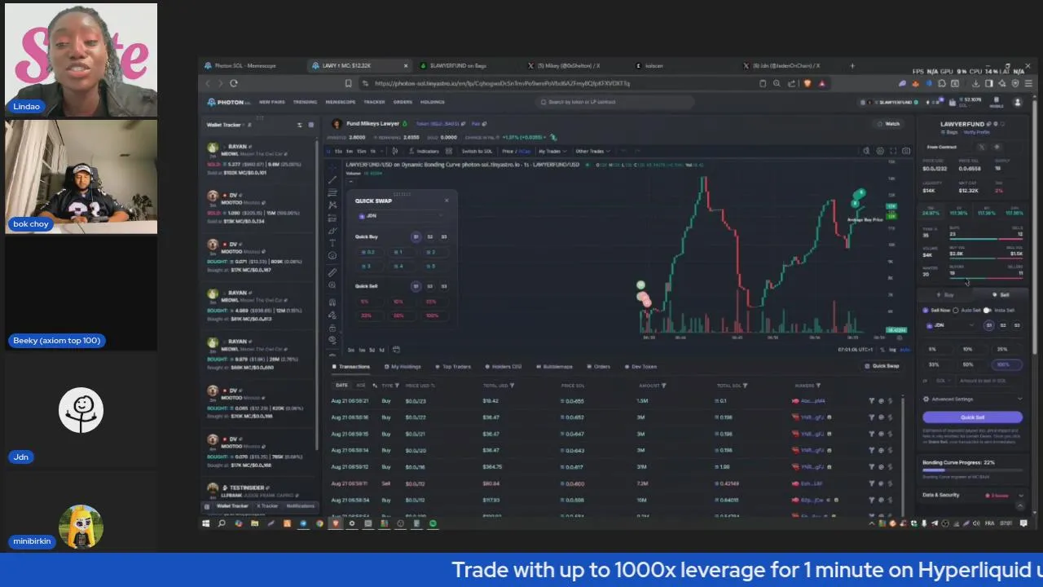Click the Bonding Curve Progress bar
This screenshot has height=587, width=1043.
click(x=972, y=470)
